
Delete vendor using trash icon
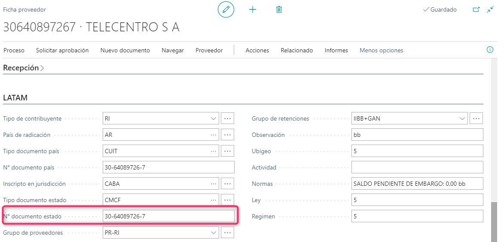(x=279, y=9)
